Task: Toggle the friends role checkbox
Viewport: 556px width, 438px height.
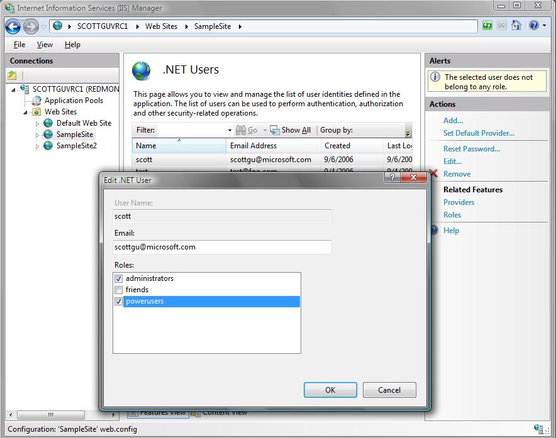Action: tap(118, 290)
